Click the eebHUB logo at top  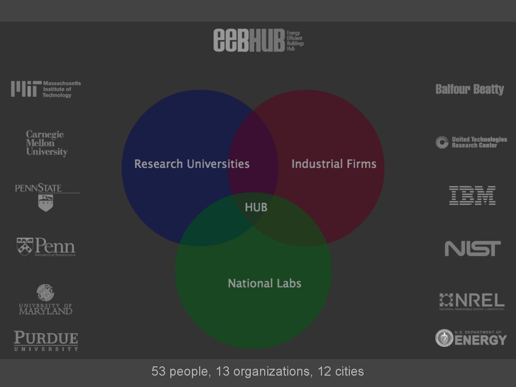pos(259,40)
